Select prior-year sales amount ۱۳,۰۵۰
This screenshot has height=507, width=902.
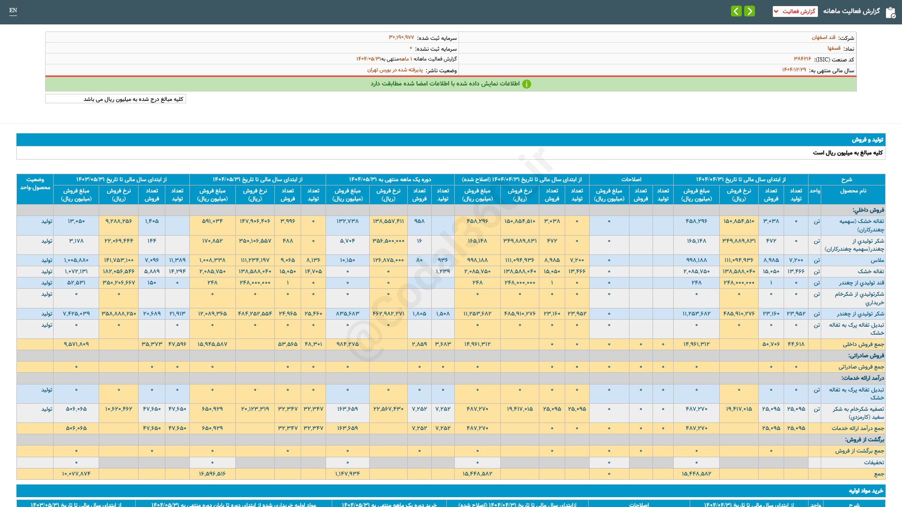[x=76, y=221]
